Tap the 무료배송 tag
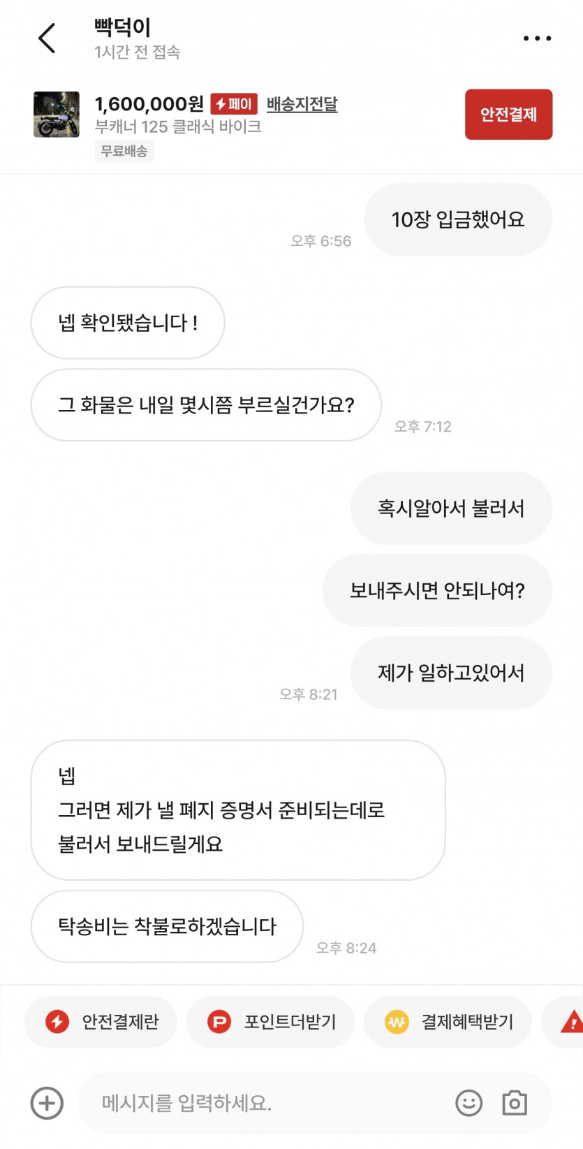The image size is (583, 1149). point(124,151)
